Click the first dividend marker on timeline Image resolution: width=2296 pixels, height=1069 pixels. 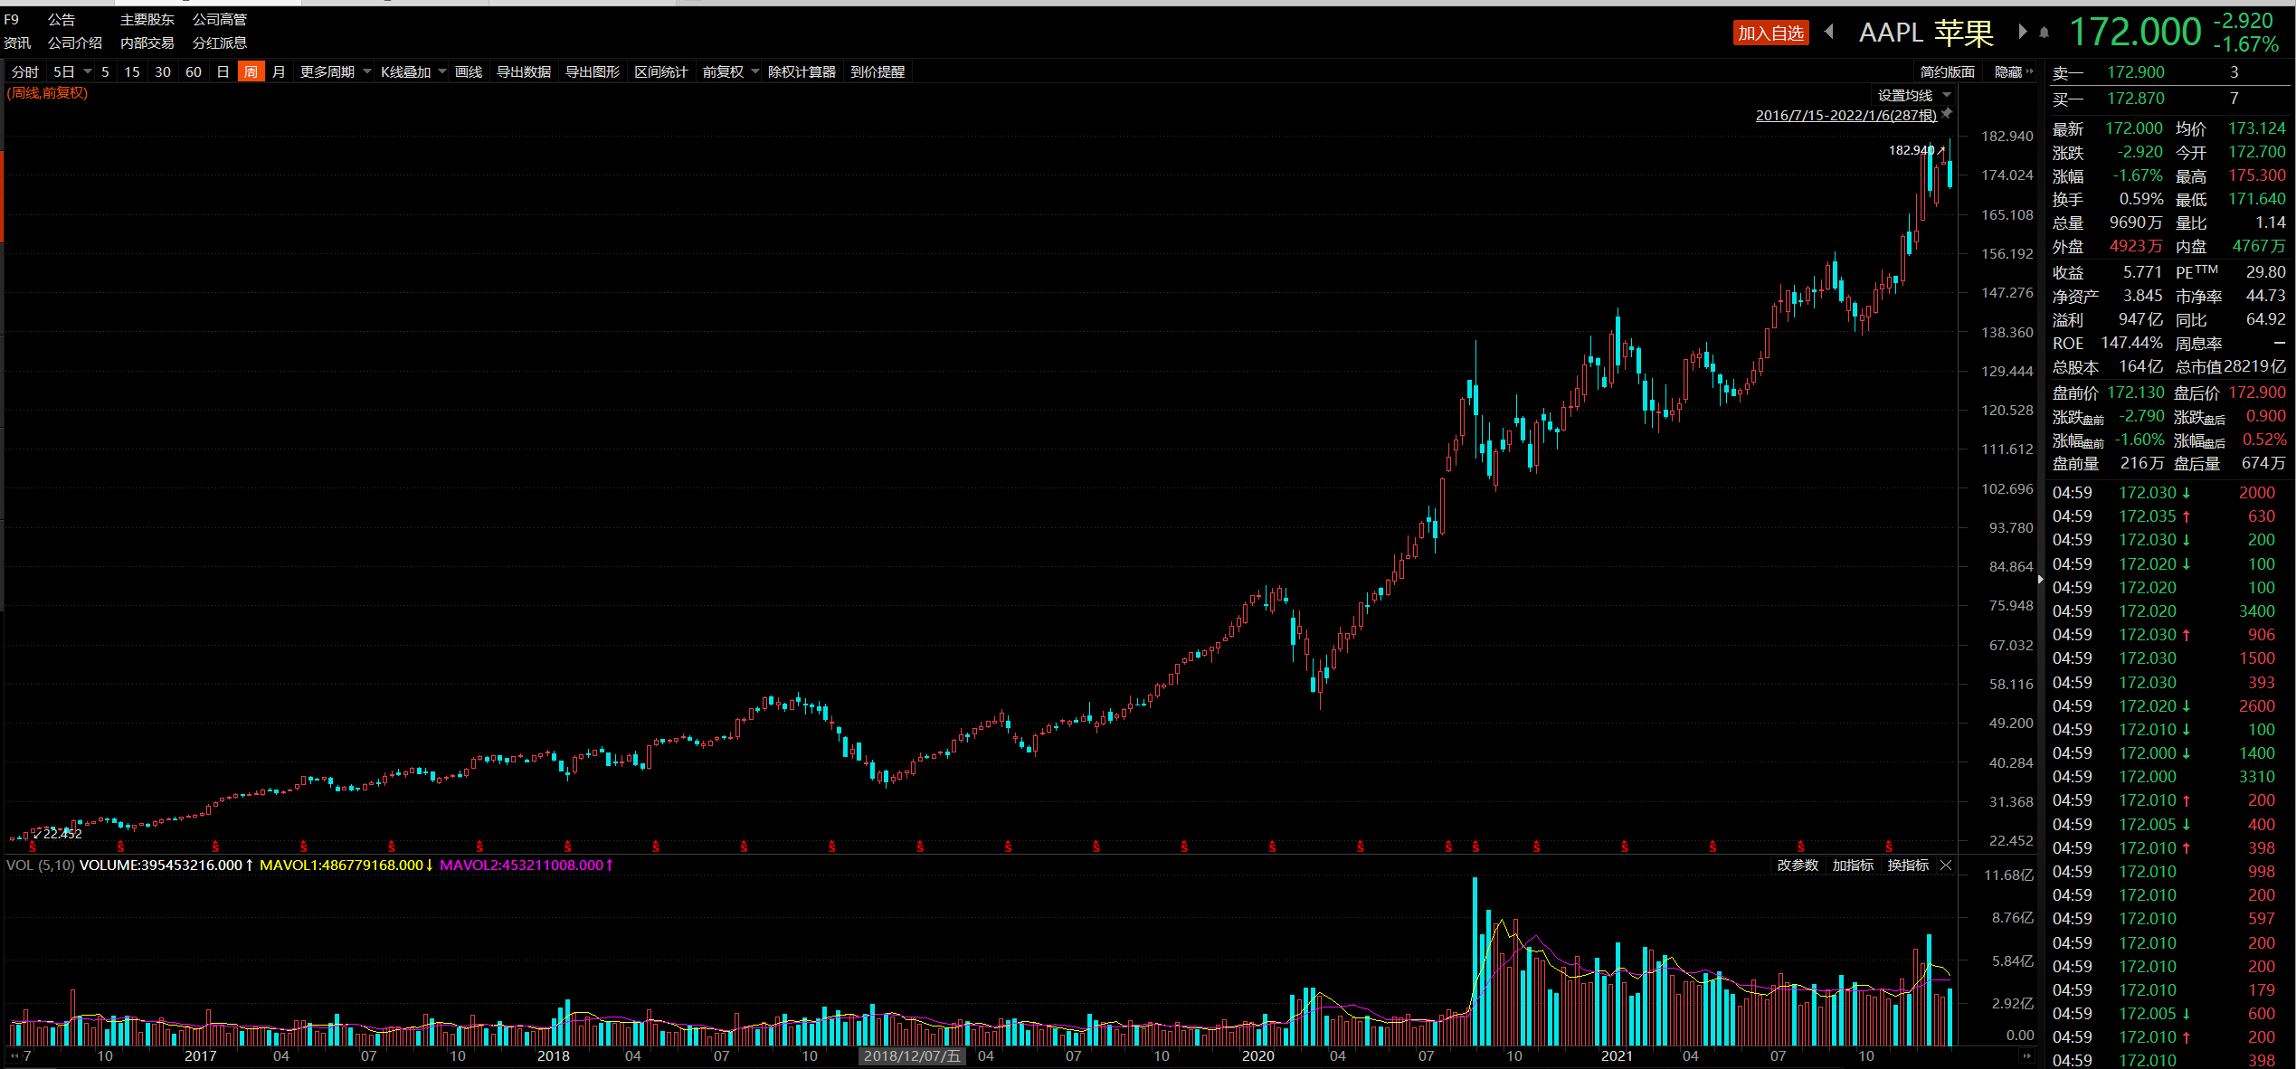pyautogui.click(x=33, y=847)
